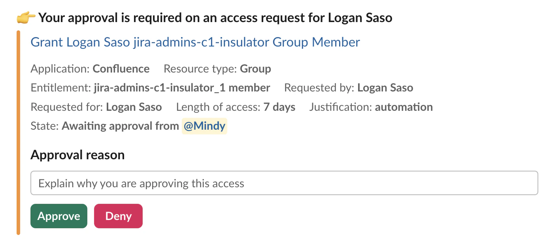Click the Awaiting approval from state text
547x246 pixels.
120,126
